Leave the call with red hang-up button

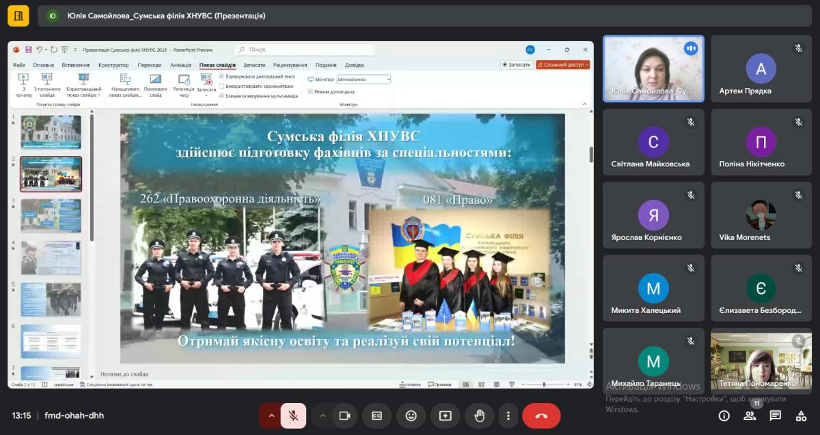541,416
